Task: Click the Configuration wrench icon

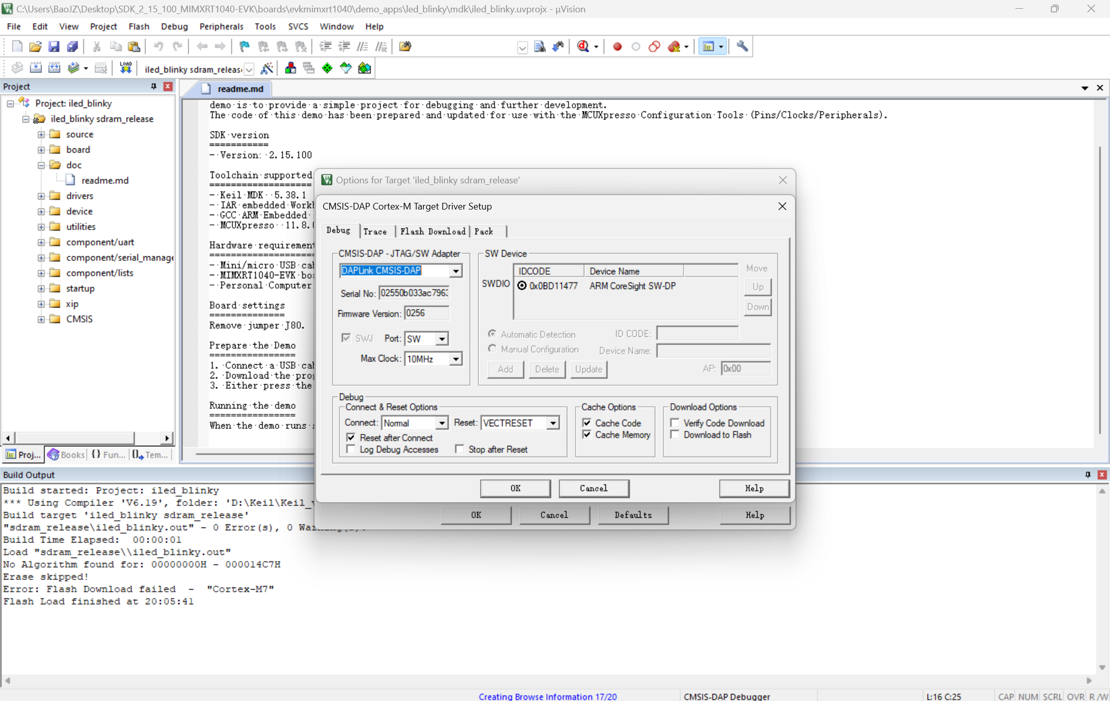Action: click(742, 46)
